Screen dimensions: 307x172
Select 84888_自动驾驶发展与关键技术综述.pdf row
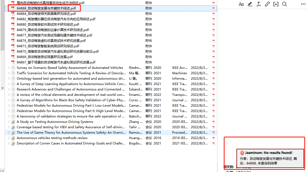(x=111, y=8)
